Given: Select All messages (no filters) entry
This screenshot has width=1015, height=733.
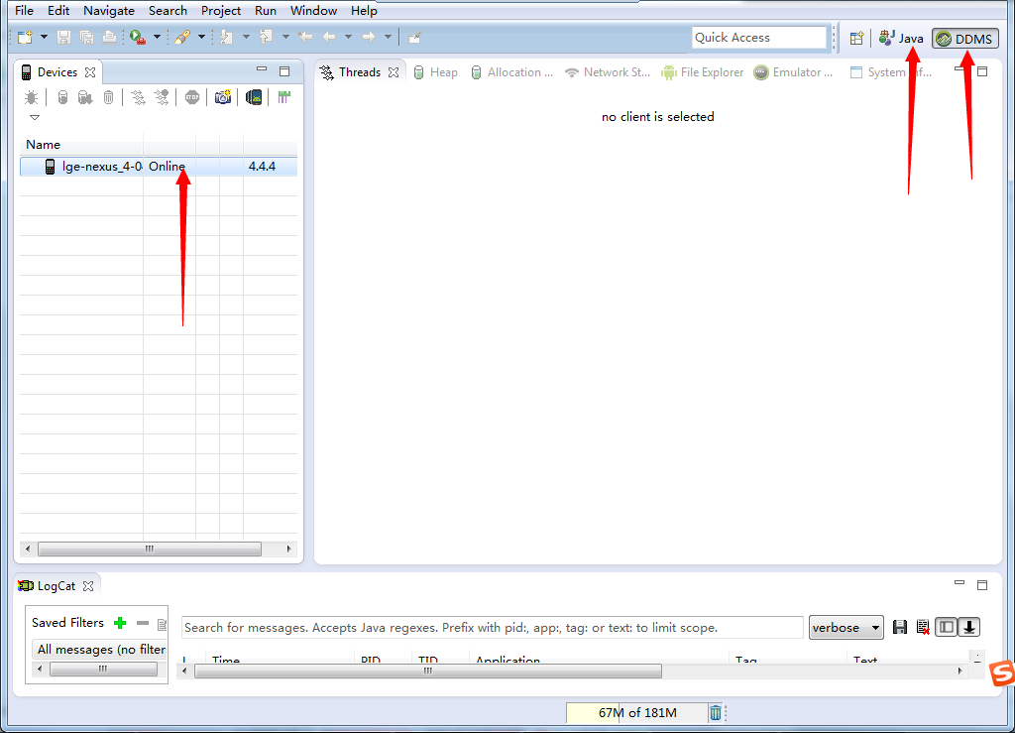Looking at the screenshot, I should (x=100, y=650).
